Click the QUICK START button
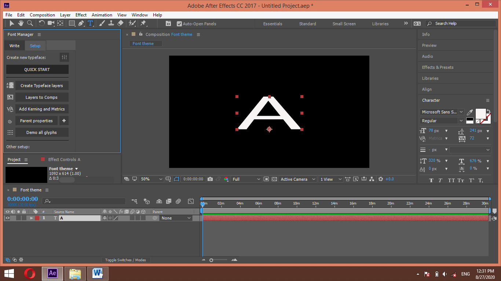 [37, 69]
